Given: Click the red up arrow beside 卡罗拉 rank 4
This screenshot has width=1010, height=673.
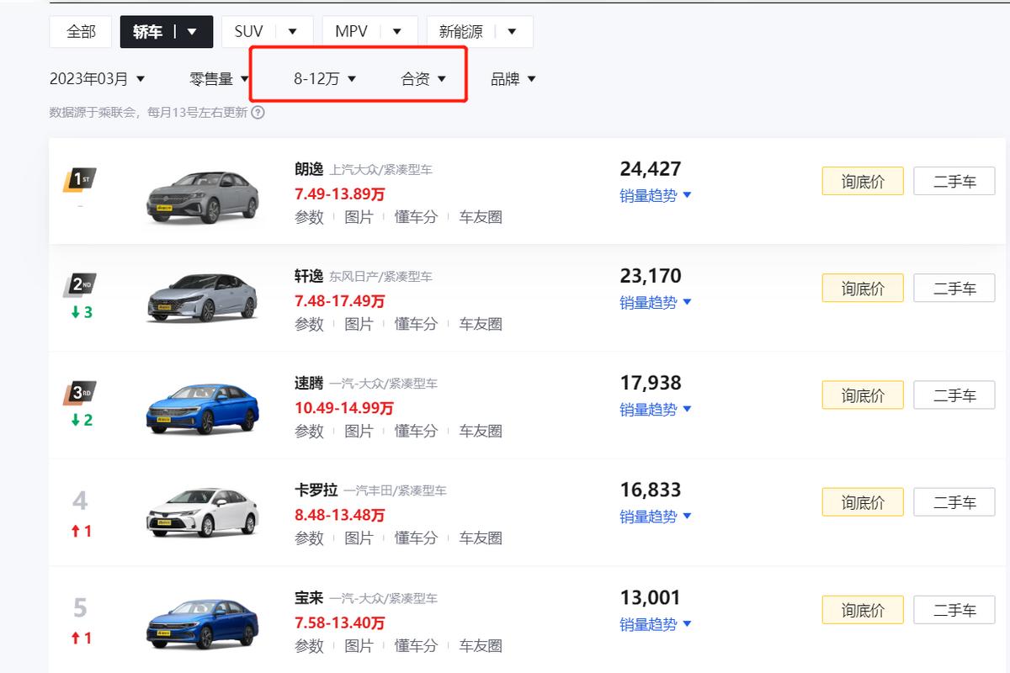Looking at the screenshot, I should pos(81,531).
